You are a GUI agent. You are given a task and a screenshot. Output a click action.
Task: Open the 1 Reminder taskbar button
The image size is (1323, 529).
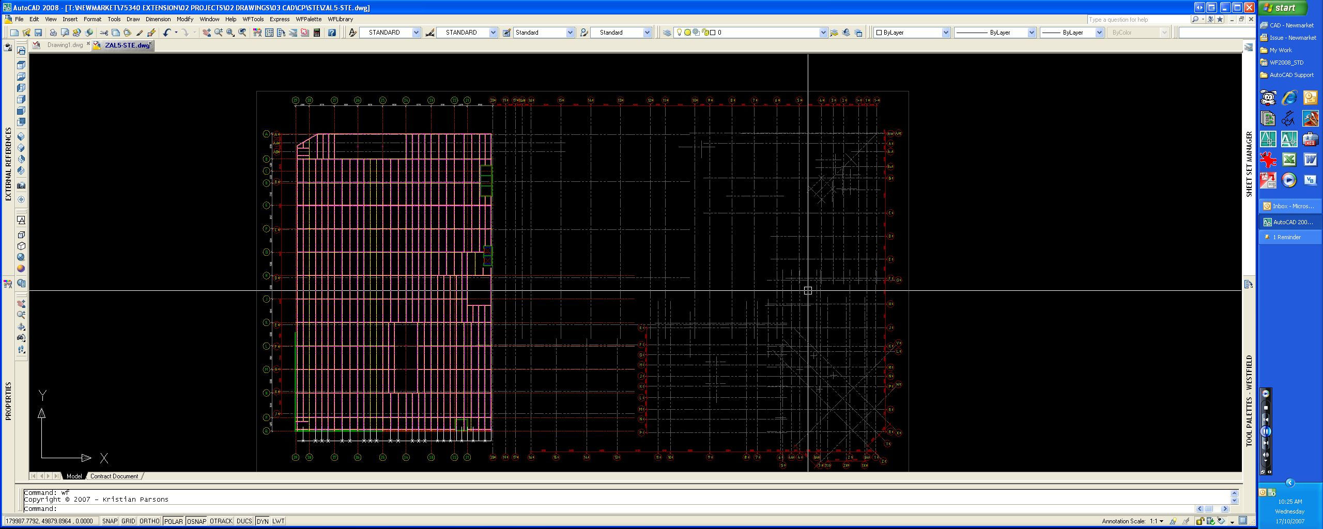(x=1289, y=237)
